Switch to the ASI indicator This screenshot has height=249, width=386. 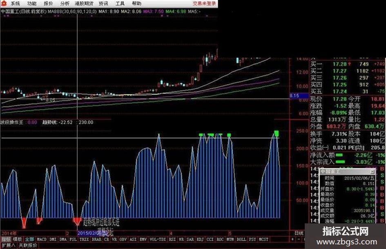(133, 239)
